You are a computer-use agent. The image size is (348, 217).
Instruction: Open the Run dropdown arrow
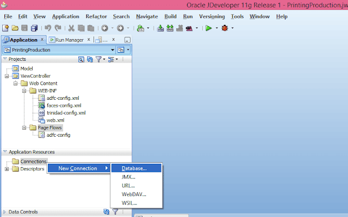pos(216,28)
